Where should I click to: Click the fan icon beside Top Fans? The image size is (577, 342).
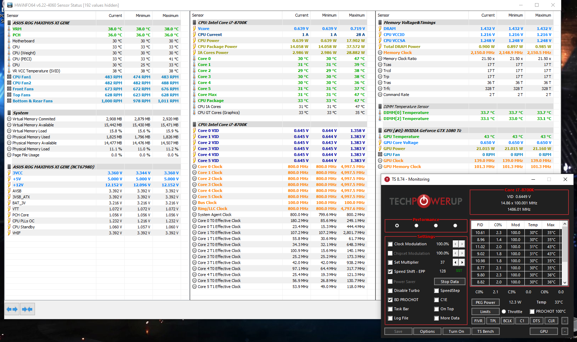(x=9, y=95)
